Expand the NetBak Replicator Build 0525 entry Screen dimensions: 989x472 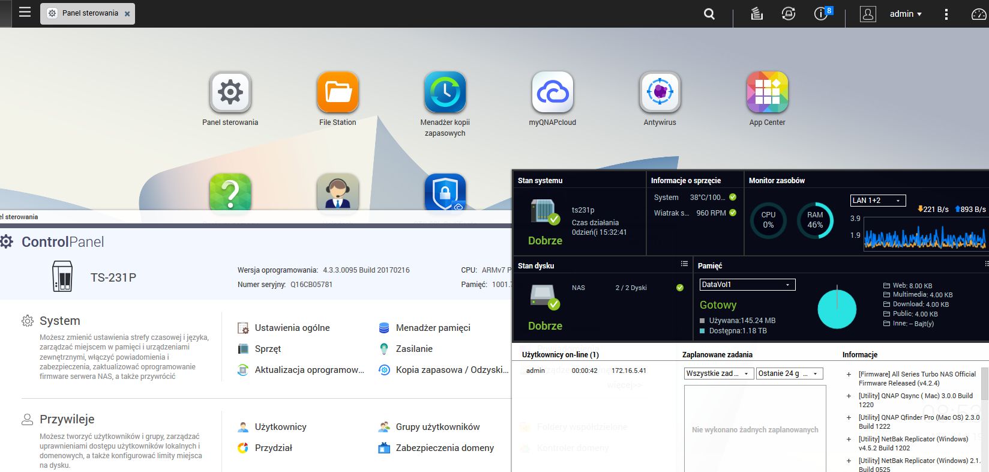[x=849, y=461]
